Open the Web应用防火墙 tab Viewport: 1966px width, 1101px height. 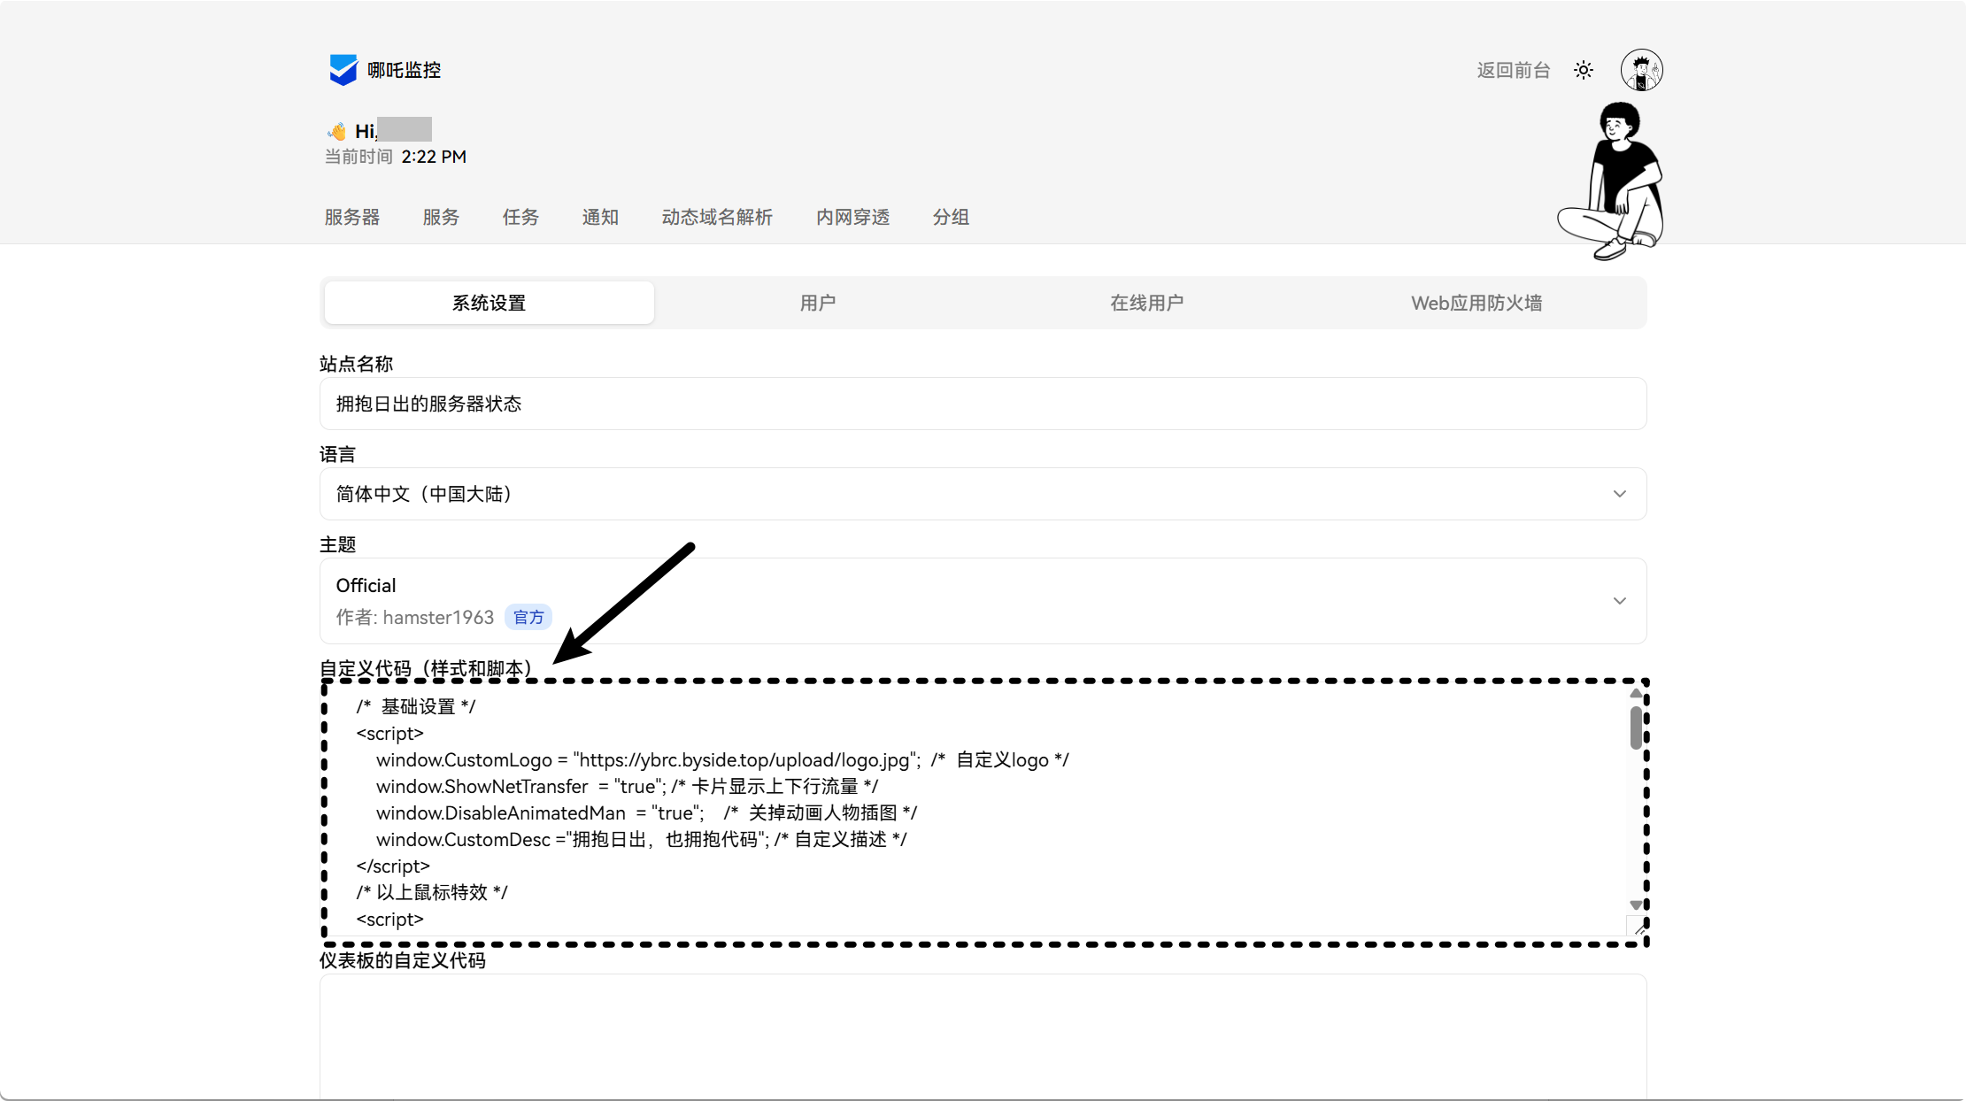(1476, 303)
